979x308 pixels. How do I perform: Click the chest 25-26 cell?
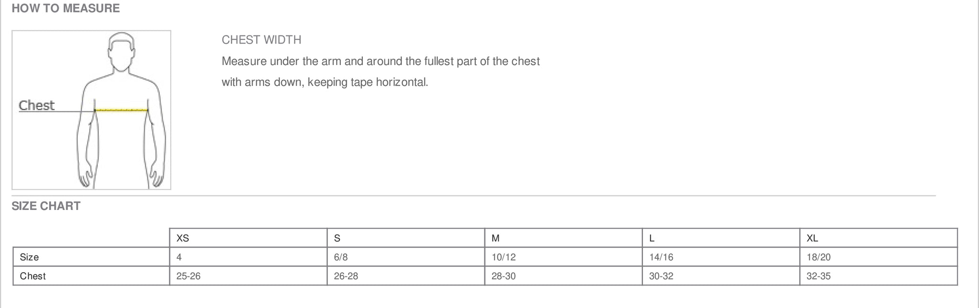coord(248,276)
